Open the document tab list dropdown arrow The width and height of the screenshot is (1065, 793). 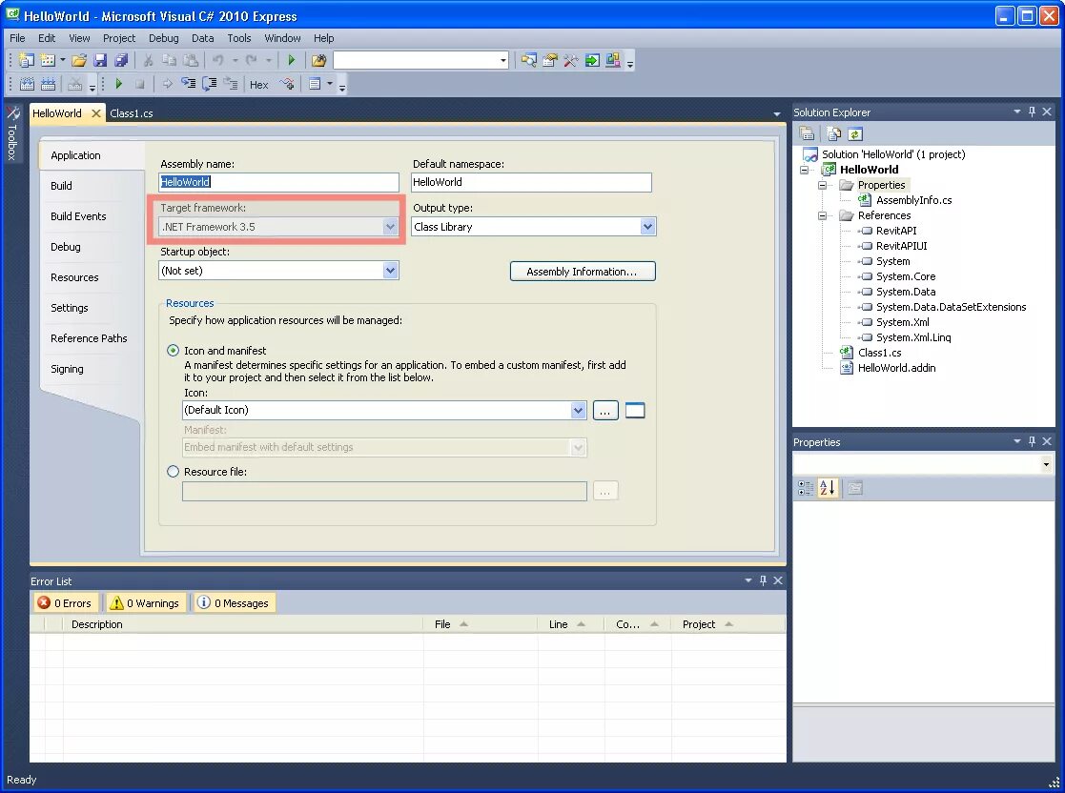coord(777,114)
